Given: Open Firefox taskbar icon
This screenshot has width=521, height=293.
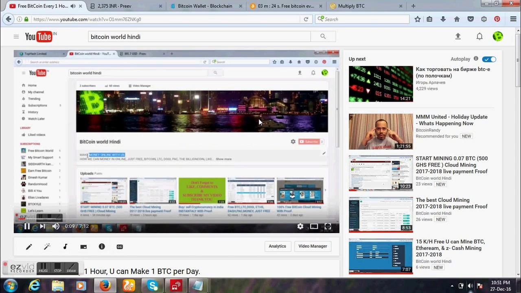Looking at the screenshot, I should [105, 286].
